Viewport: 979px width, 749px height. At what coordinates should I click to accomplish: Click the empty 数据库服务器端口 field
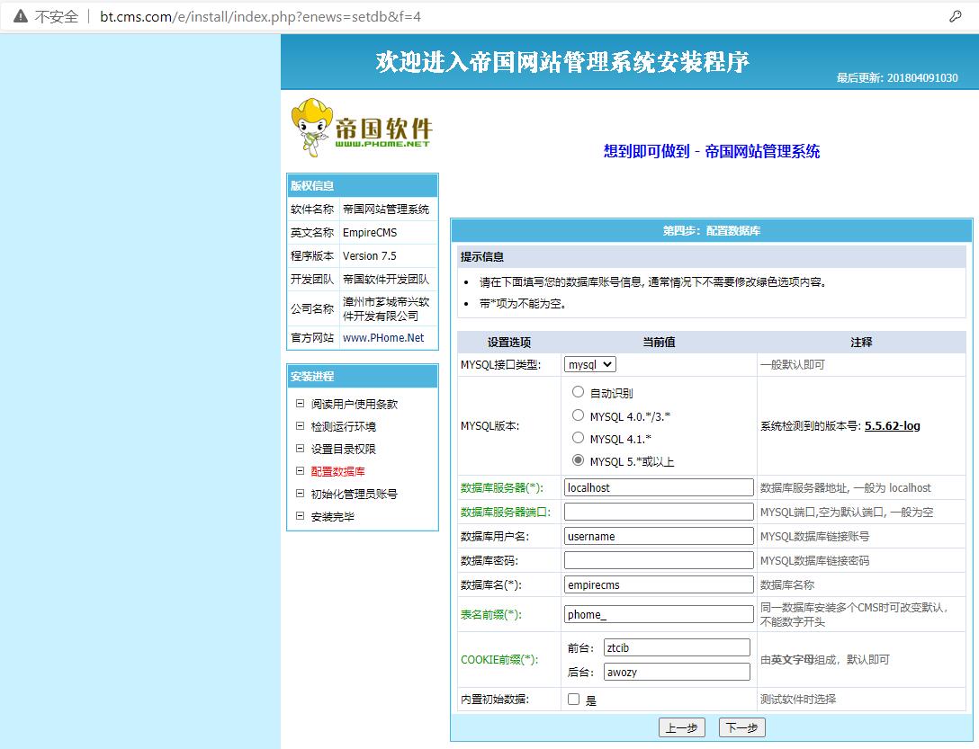click(659, 512)
